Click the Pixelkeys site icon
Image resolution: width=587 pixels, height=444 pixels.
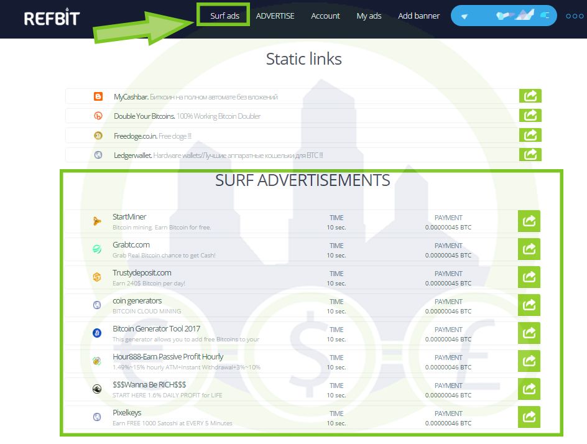click(x=98, y=417)
